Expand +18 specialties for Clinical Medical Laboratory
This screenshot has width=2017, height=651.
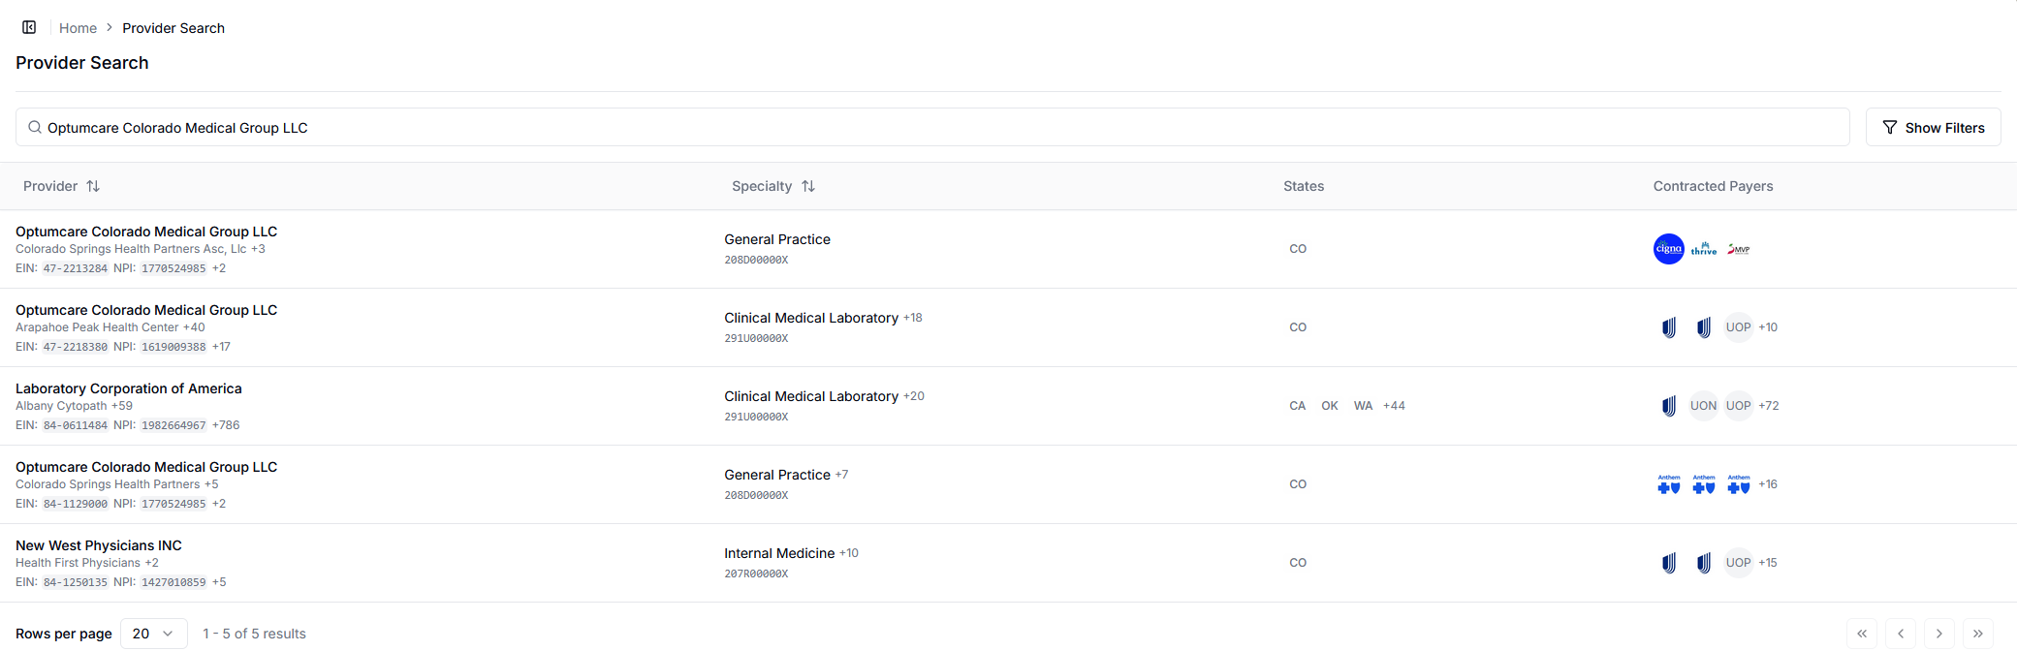913,318
